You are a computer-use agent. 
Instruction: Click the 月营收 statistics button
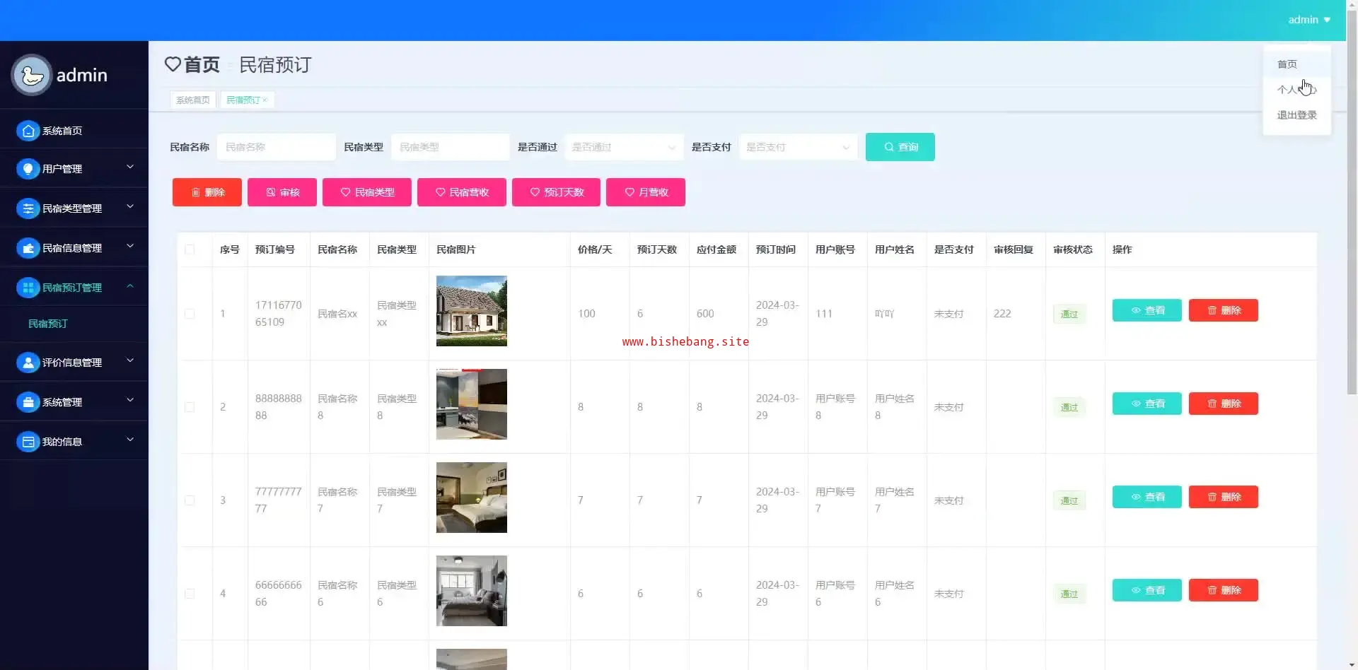point(645,192)
